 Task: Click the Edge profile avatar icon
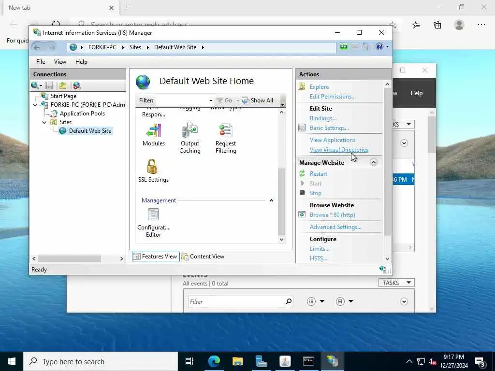pyautogui.click(x=459, y=25)
